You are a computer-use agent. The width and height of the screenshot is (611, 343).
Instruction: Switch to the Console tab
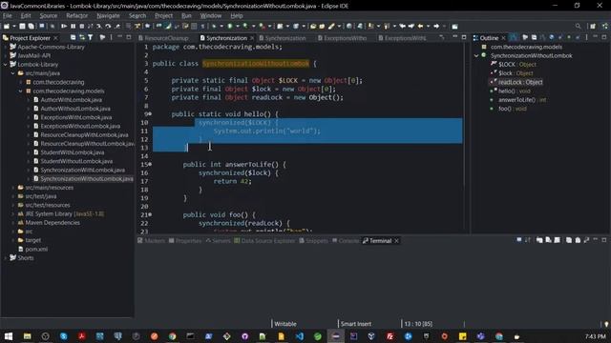(346, 241)
